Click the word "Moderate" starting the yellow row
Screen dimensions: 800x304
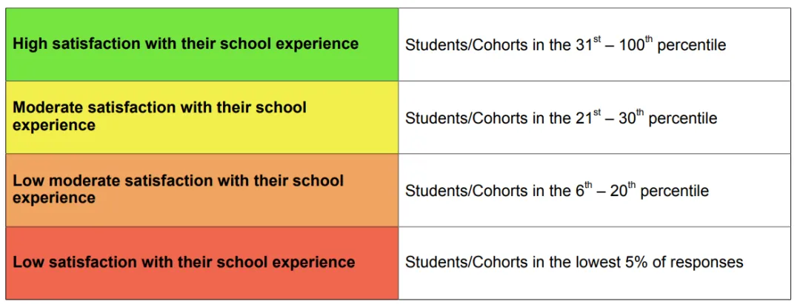48,107
